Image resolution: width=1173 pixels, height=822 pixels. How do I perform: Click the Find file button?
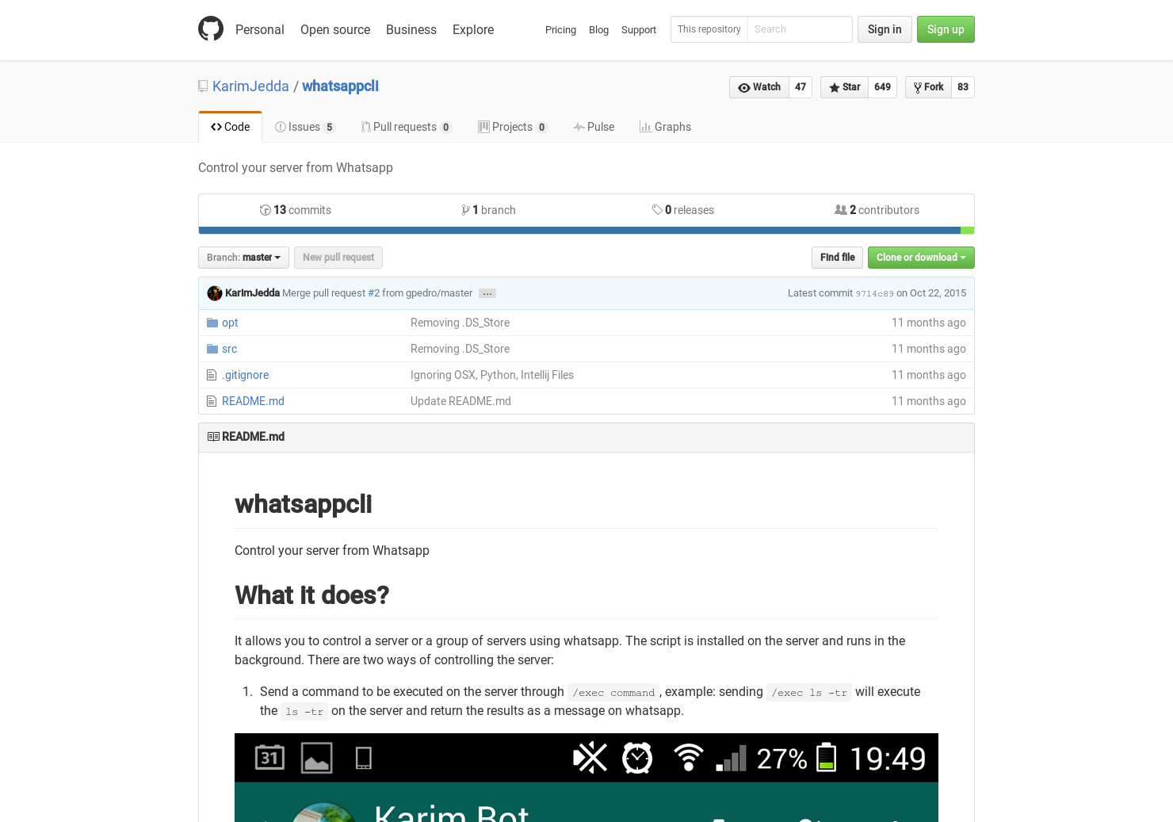(837, 258)
